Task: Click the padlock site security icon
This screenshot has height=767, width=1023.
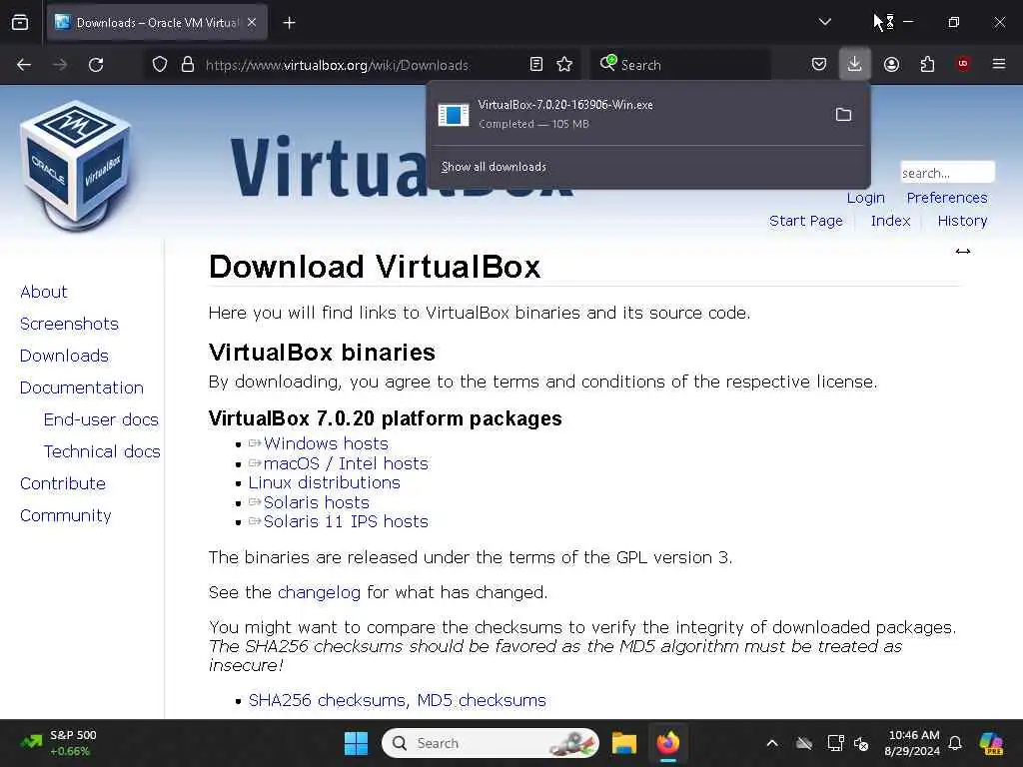Action: [188, 65]
